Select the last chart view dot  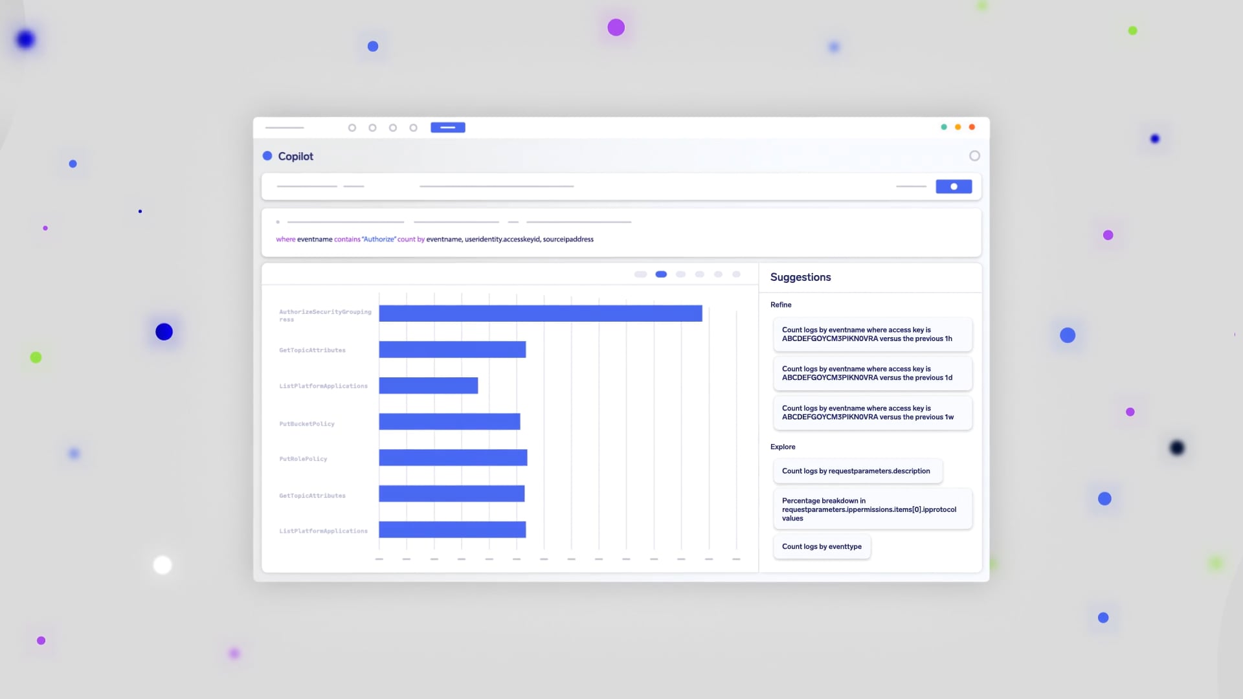click(x=736, y=274)
